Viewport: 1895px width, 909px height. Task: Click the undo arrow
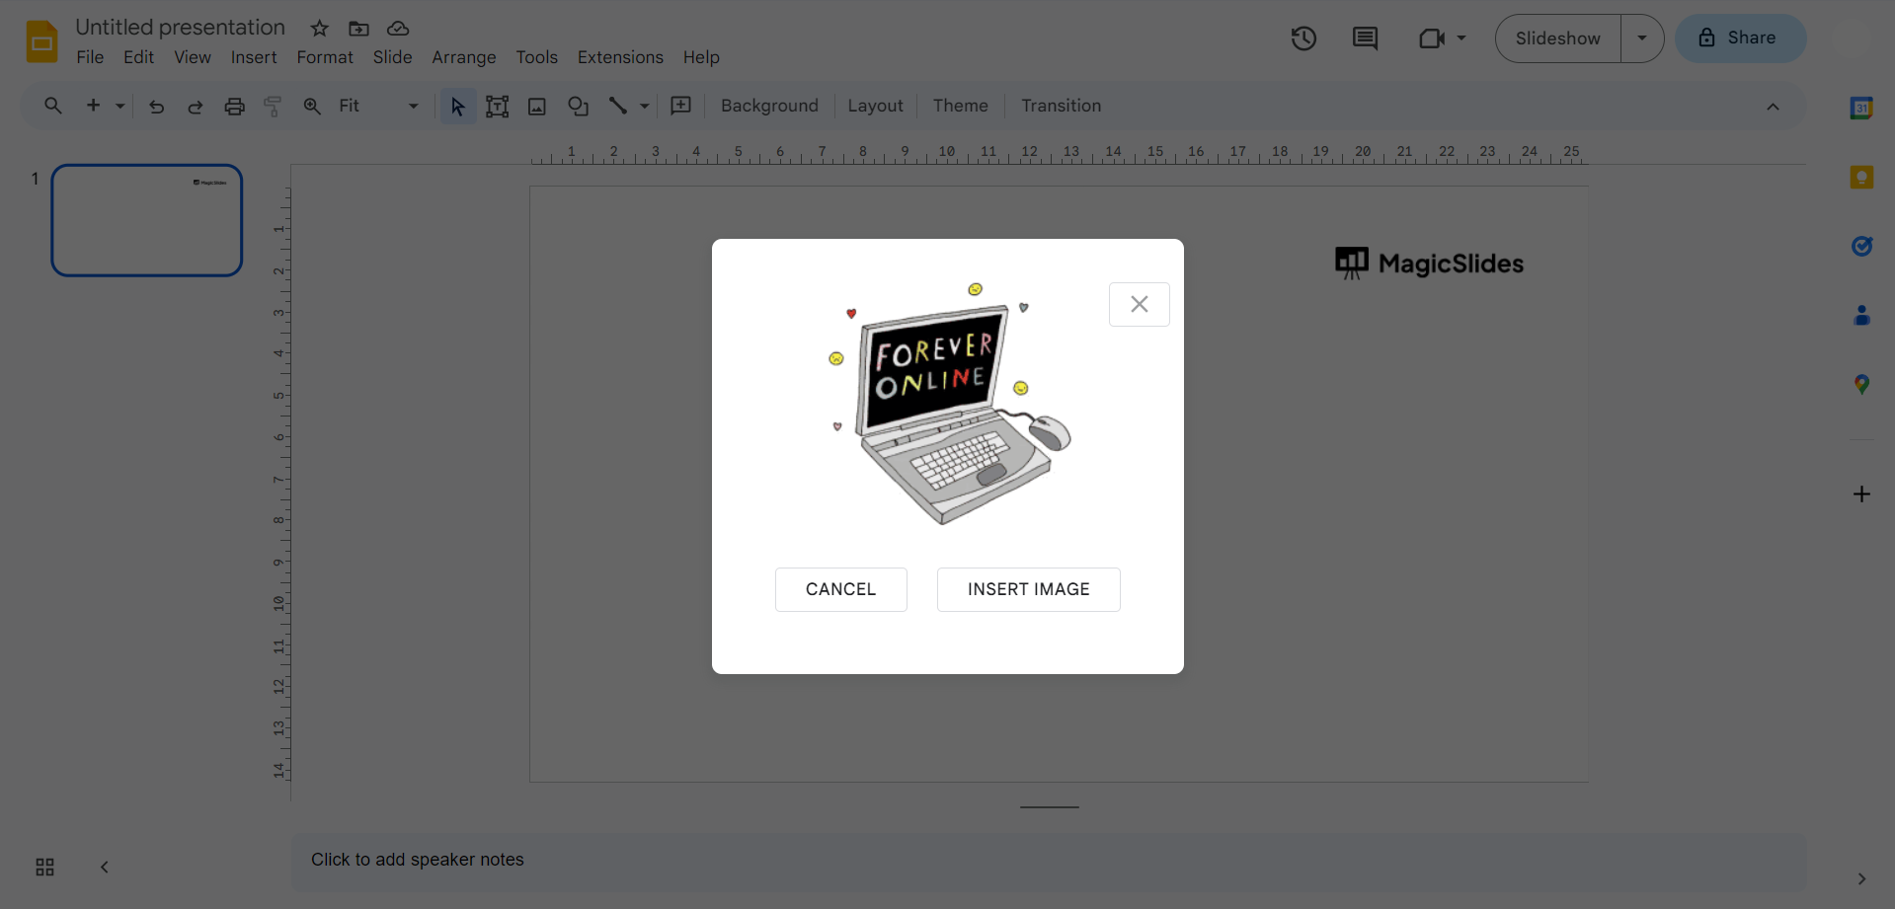pyautogui.click(x=156, y=107)
